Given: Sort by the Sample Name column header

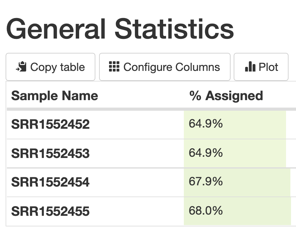Looking at the screenshot, I should click(x=55, y=95).
